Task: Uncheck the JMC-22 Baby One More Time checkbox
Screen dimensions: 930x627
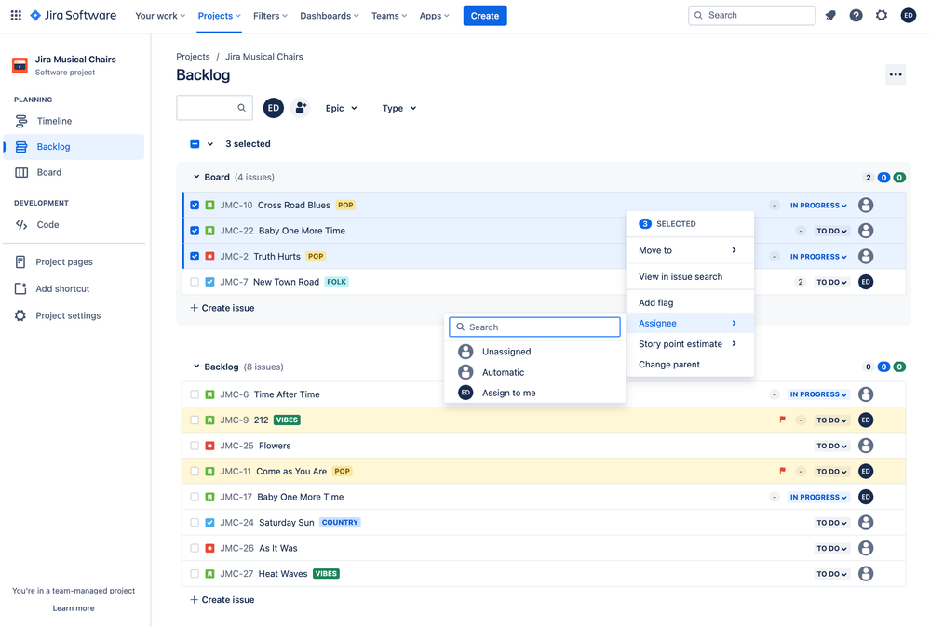Action: 195,231
